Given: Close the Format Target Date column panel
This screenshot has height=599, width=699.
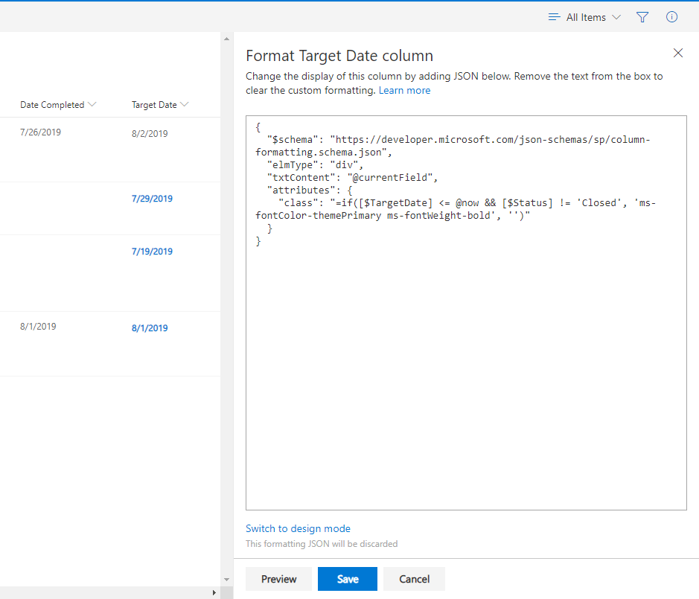Looking at the screenshot, I should click(x=677, y=53).
